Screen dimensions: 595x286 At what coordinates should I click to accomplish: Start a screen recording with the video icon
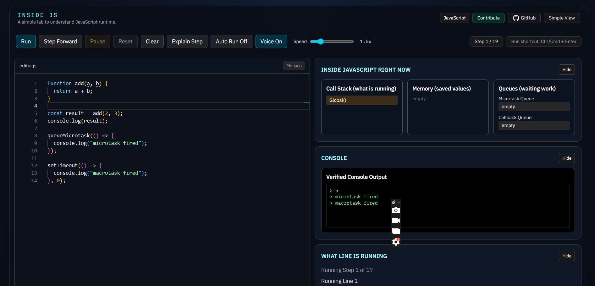pyautogui.click(x=396, y=220)
